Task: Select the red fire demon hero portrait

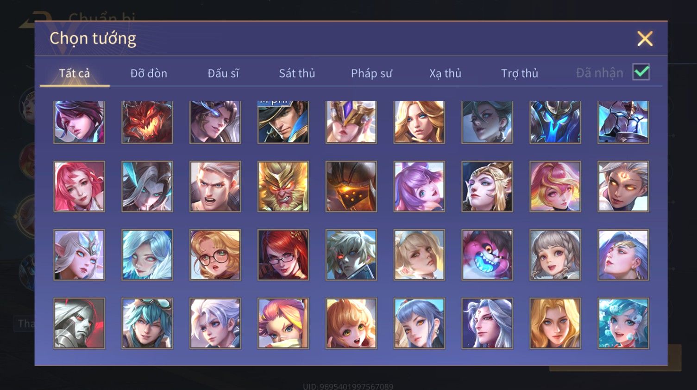Action: point(147,122)
